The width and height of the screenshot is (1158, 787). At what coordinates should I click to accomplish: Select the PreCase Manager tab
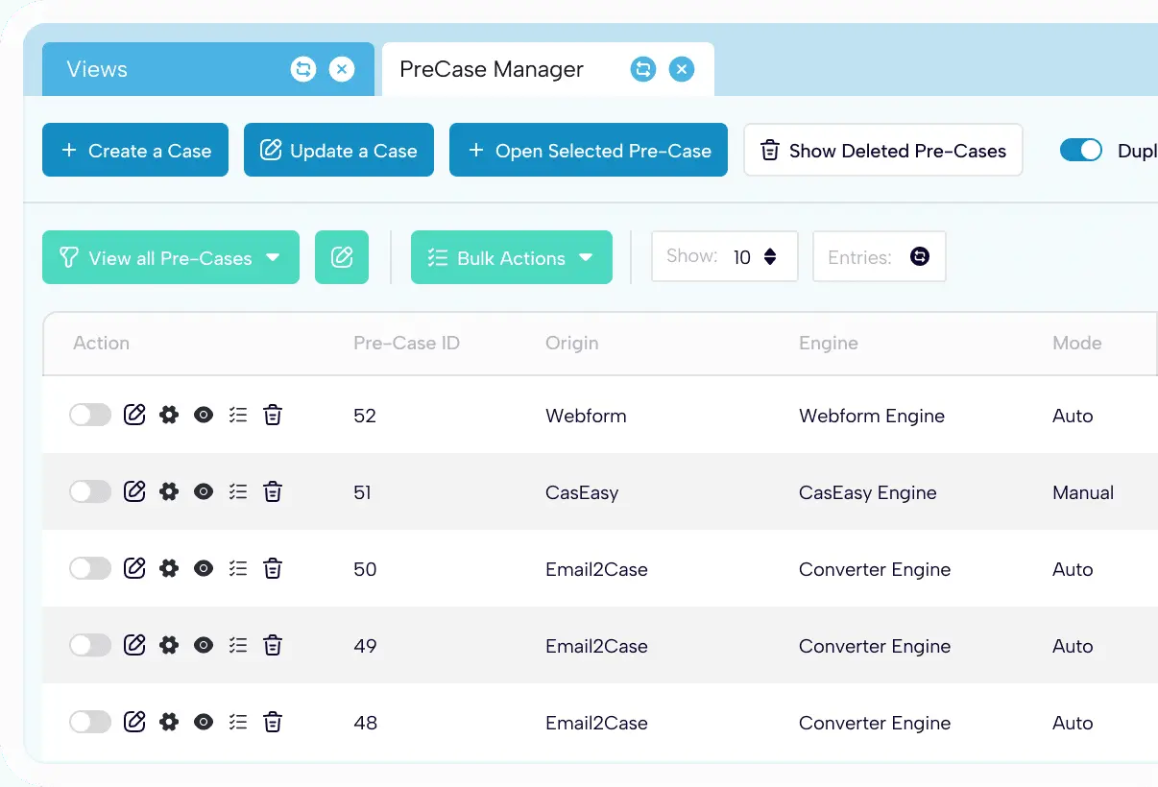click(548, 69)
